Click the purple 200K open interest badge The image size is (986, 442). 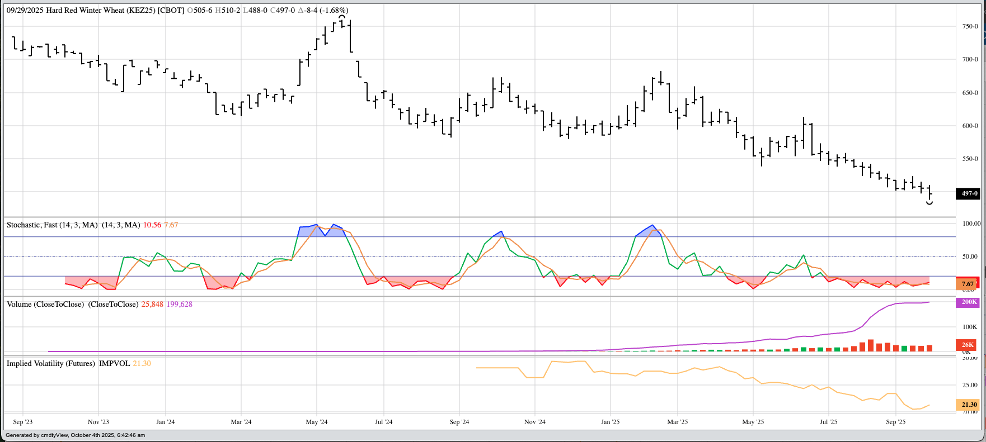tap(969, 302)
